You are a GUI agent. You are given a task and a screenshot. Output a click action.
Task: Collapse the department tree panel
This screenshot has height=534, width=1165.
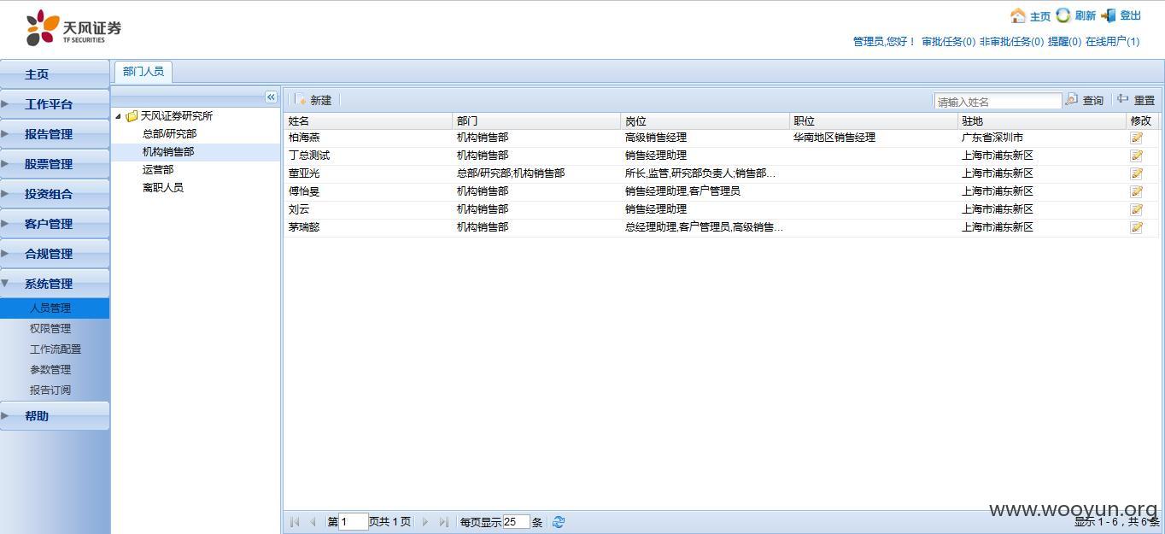271,97
